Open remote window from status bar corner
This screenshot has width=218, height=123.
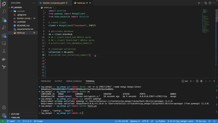pyautogui.click(x=3, y=121)
